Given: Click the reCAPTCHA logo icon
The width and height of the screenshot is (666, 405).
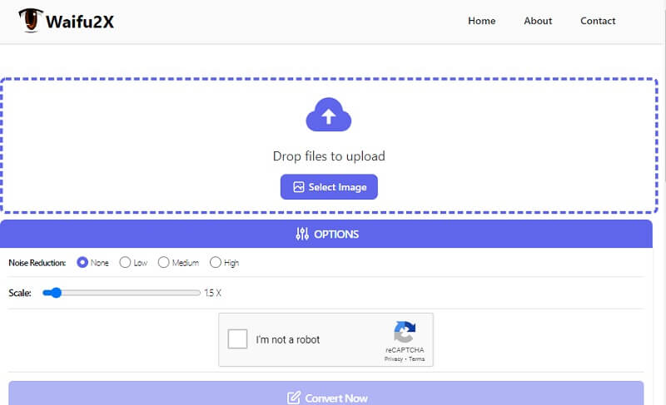Looking at the screenshot, I should (x=405, y=333).
